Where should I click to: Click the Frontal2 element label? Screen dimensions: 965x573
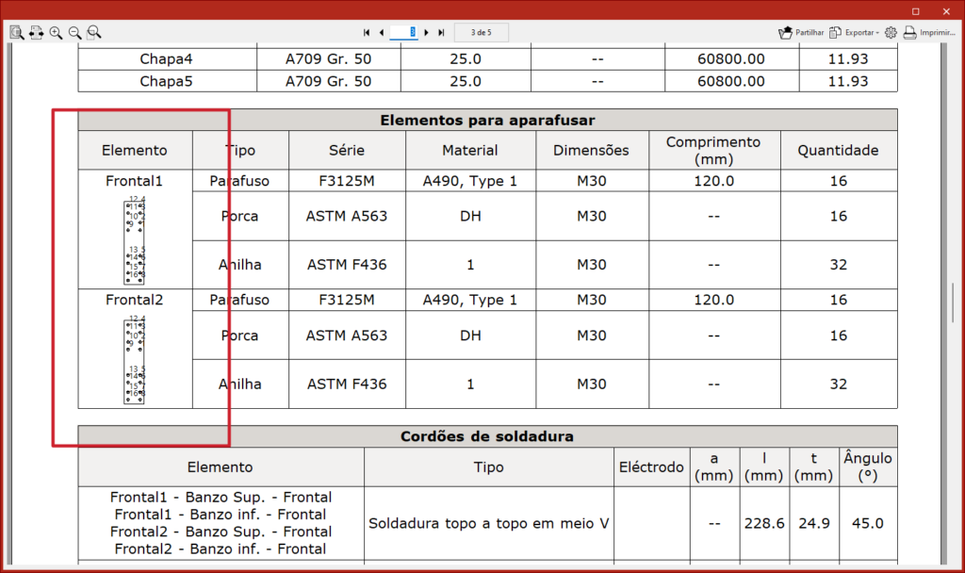click(134, 300)
